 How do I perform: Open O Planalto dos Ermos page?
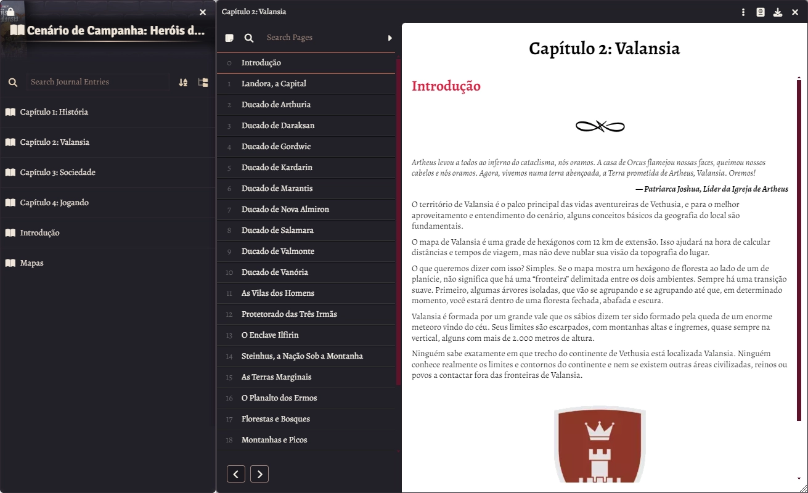coord(306,398)
